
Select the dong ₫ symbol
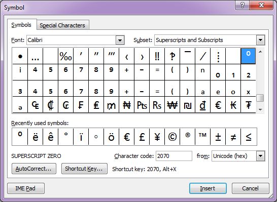(202, 105)
